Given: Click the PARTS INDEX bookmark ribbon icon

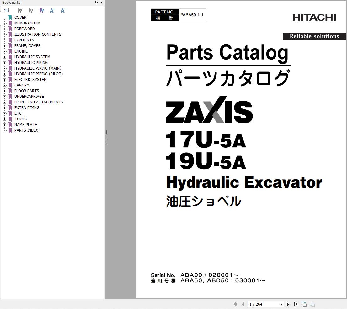Looking at the screenshot, I should [x=10, y=130].
